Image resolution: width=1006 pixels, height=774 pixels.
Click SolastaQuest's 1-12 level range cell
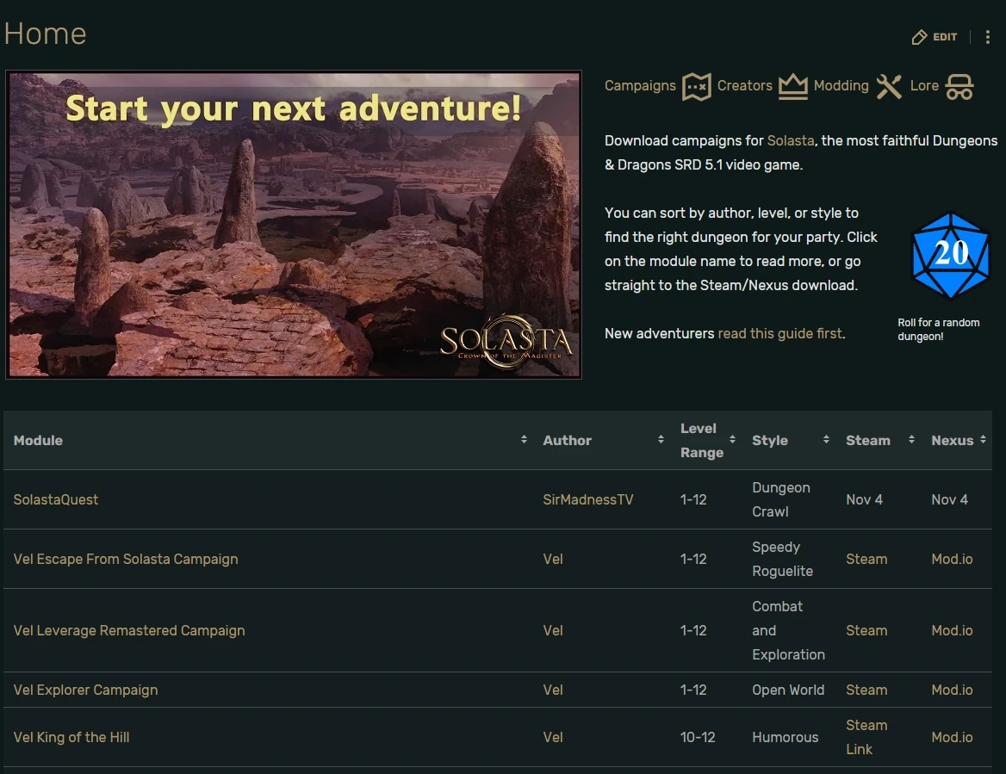(692, 499)
